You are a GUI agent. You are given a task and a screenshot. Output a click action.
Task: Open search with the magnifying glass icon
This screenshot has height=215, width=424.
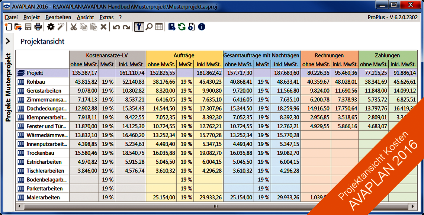tap(149, 27)
